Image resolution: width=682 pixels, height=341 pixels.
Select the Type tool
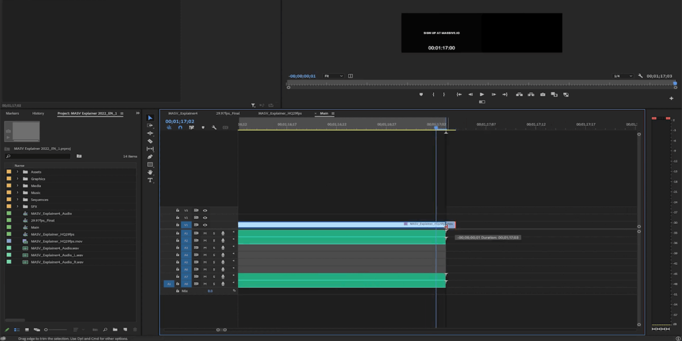pos(150,180)
